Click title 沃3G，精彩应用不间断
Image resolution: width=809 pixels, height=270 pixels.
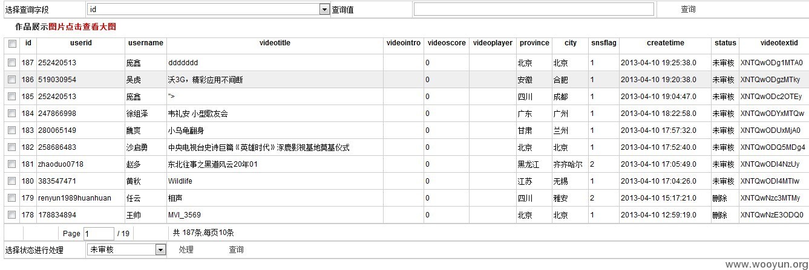(x=206, y=80)
